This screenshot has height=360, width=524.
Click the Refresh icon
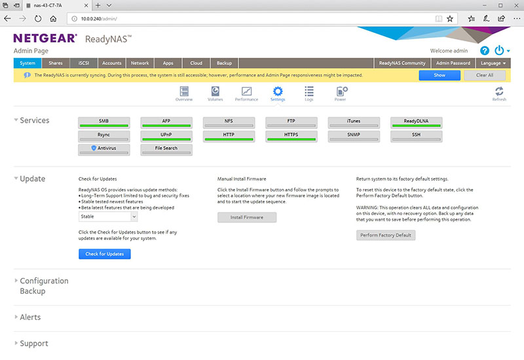point(499,93)
